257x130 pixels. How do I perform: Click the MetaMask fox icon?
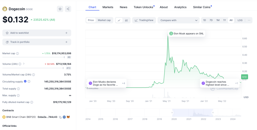pyautogui.click(x=68, y=117)
